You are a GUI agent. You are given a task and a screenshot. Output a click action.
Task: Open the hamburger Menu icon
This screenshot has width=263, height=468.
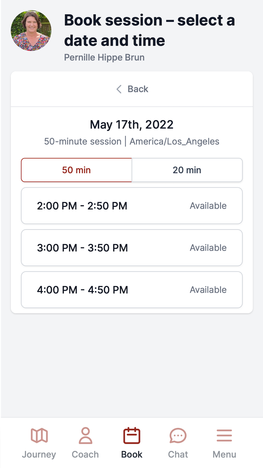[224, 435]
